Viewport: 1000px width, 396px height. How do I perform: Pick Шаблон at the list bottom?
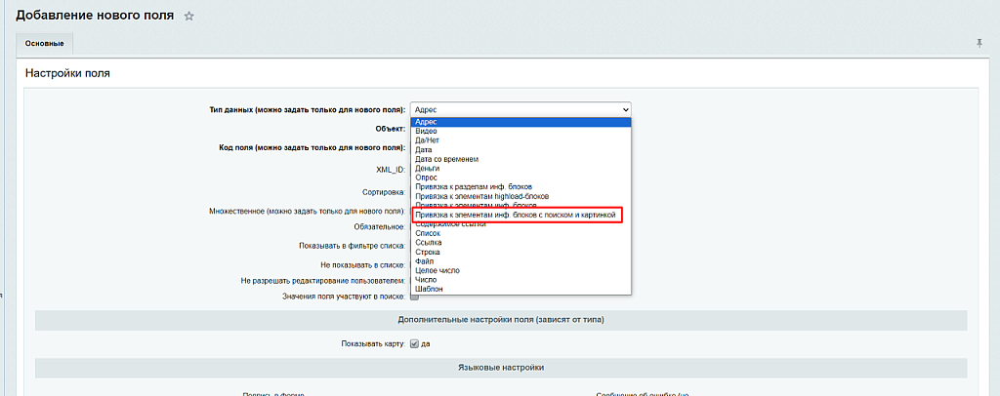click(x=430, y=289)
